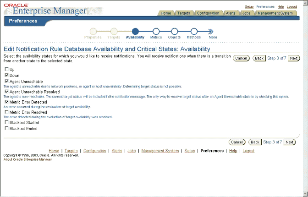308x197 pixels.
Task: Go to the Methods step circle
Action: (193, 31)
